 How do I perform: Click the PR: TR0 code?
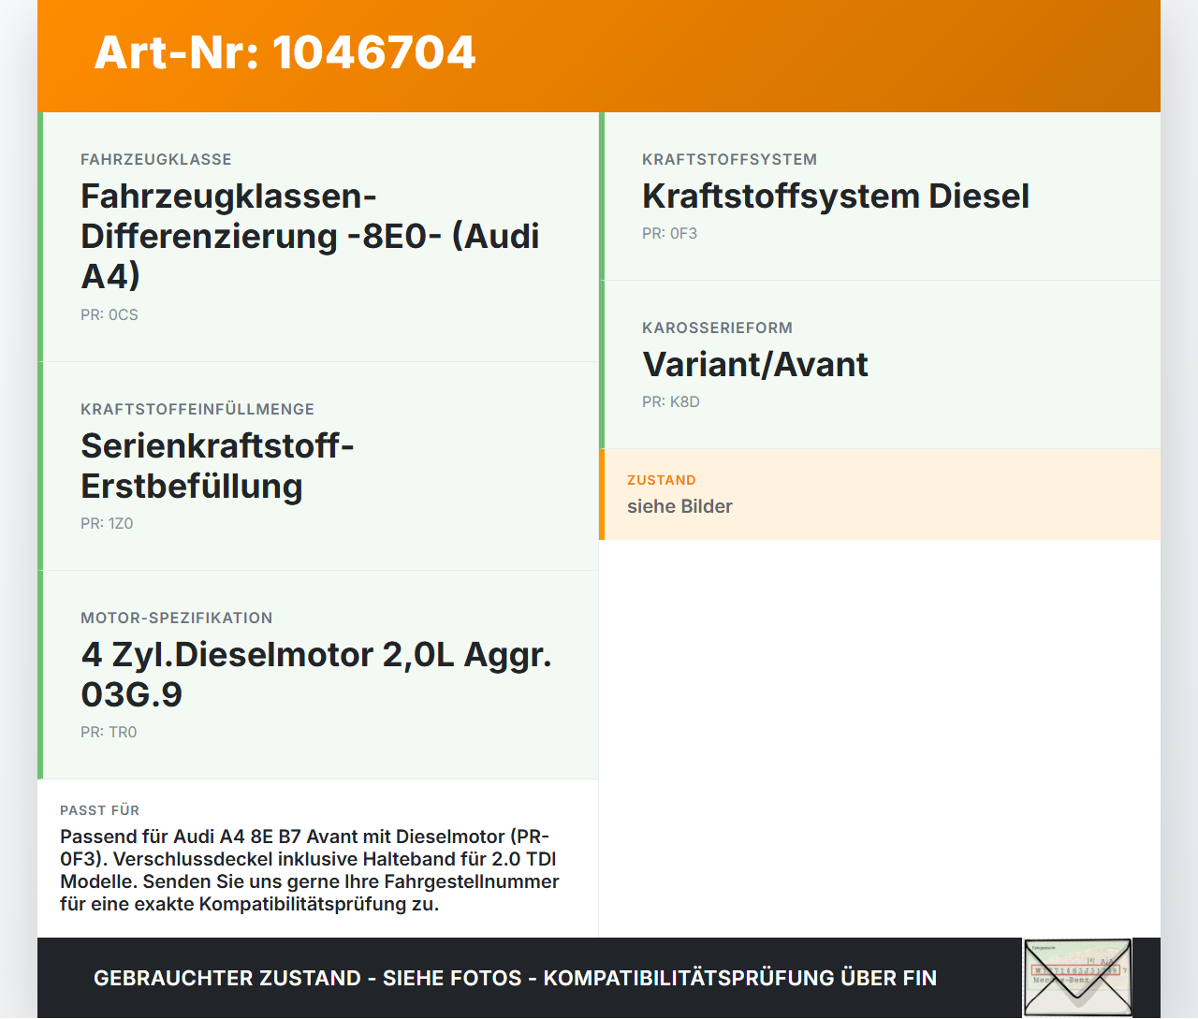pyautogui.click(x=109, y=733)
